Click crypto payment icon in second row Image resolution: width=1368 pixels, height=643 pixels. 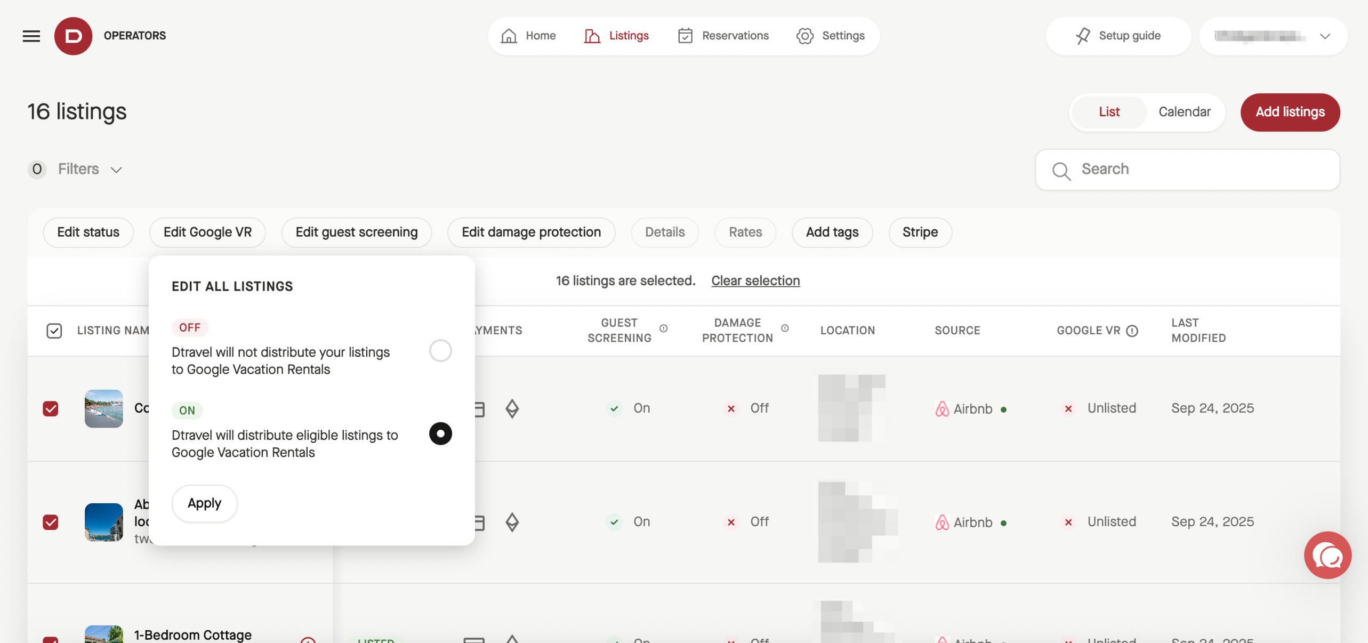[512, 523]
